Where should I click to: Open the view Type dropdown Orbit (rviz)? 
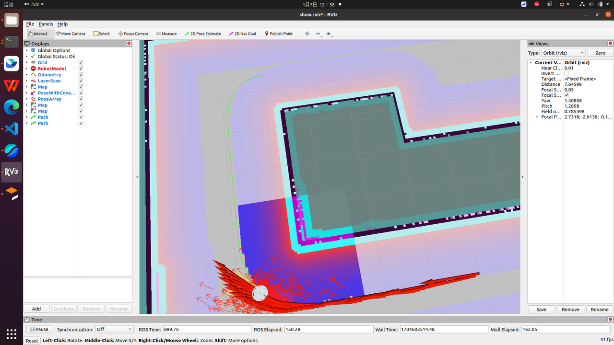click(564, 53)
